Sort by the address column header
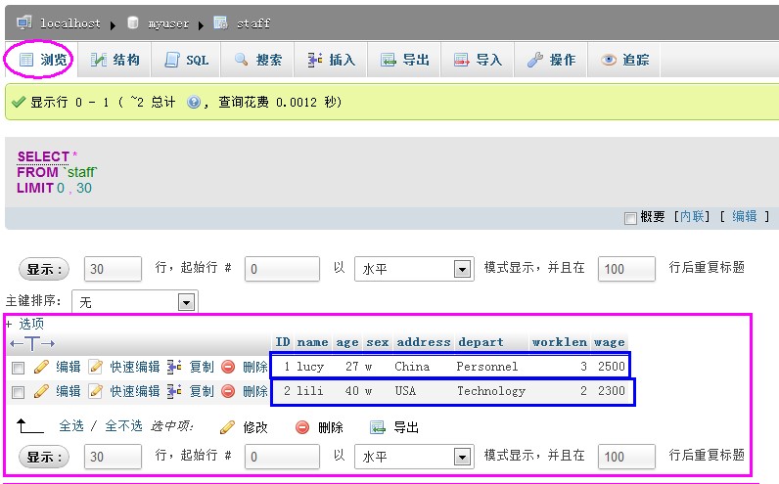 tap(424, 342)
